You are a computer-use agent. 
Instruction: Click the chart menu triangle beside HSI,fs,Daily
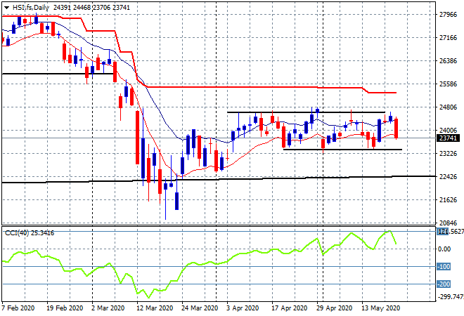pos(6,8)
